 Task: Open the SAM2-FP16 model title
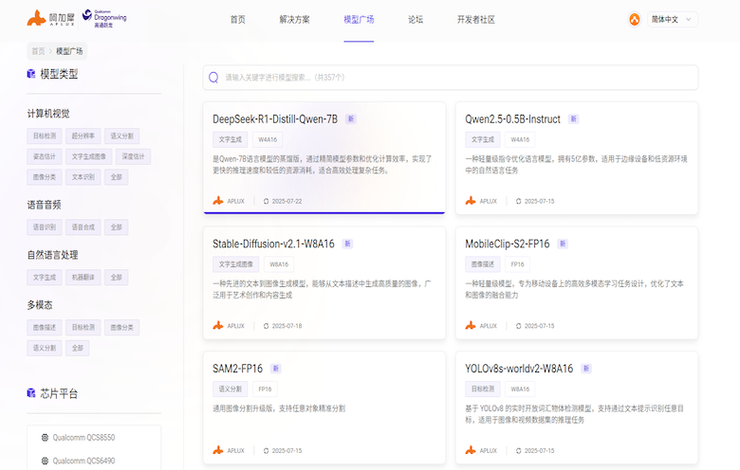[x=237, y=369]
